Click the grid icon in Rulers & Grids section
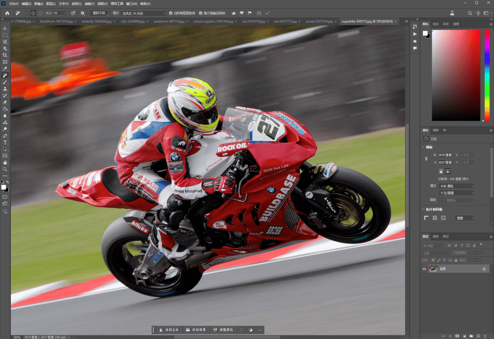This screenshot has height=339, width=494. point(434,218)
